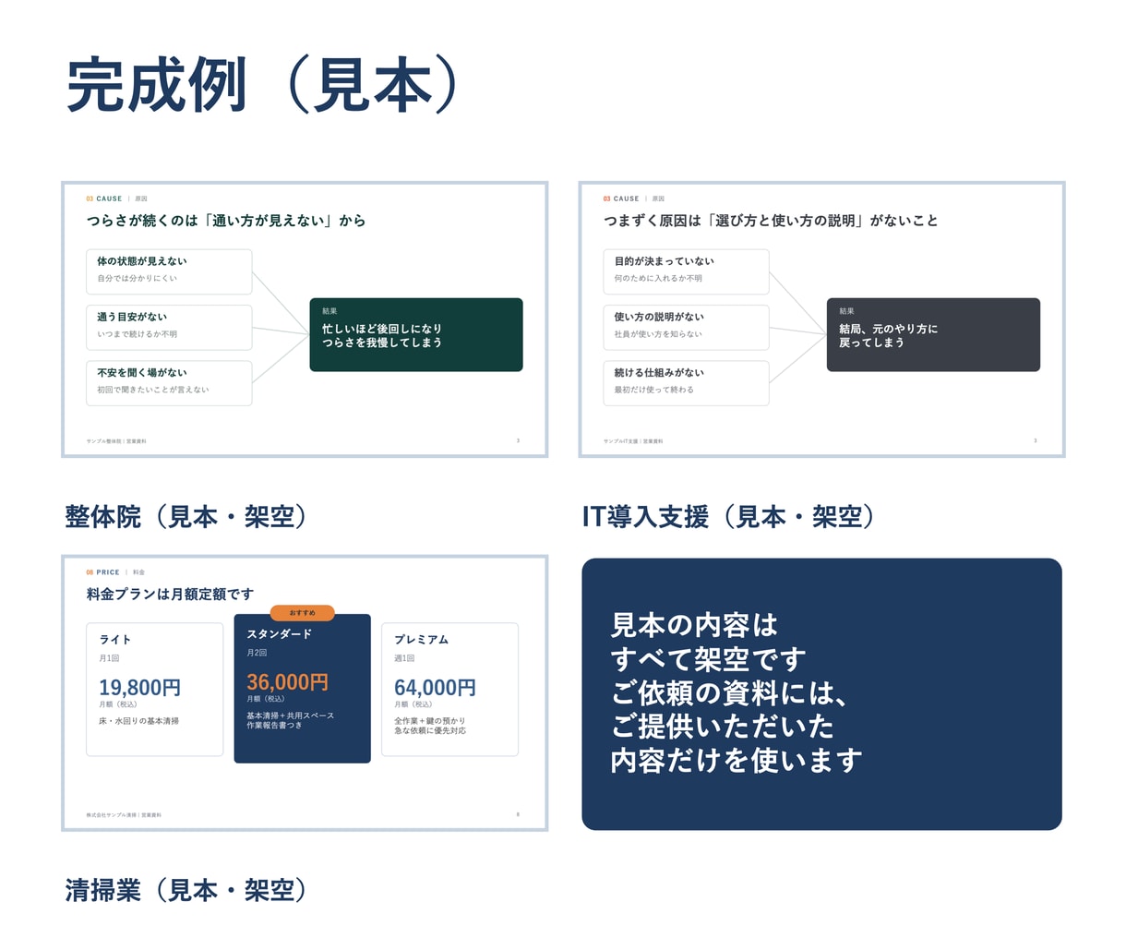1126x938 pixels.
Task: Click the 整体院（見本・架空） caption
Action: (186, 516)
